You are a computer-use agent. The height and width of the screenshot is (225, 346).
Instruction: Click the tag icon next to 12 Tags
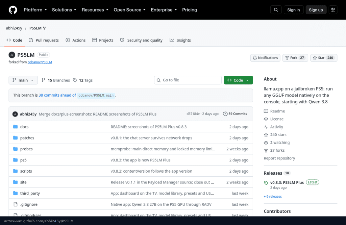pyautogui.click(x=75, y=80)
